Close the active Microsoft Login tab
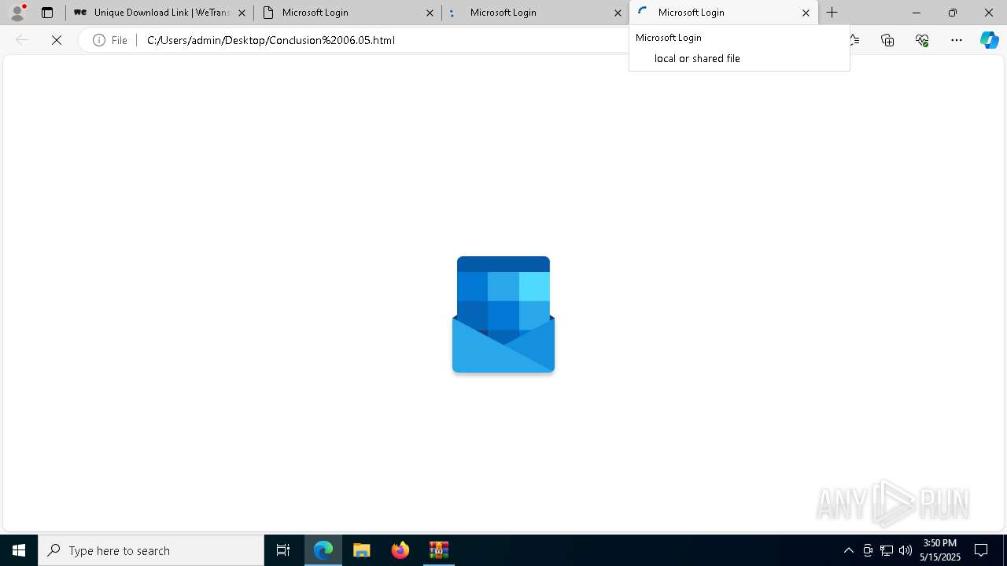The width and height of the screenshot is (1007, 566). point(806,13)
